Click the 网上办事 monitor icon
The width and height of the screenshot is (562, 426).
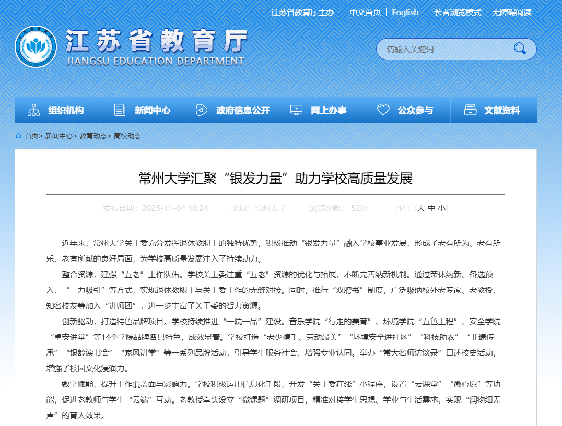pos(296,110)
